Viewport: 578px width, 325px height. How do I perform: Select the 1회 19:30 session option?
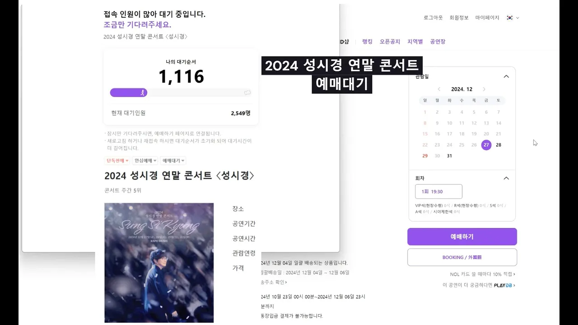(x=438, y=191)
